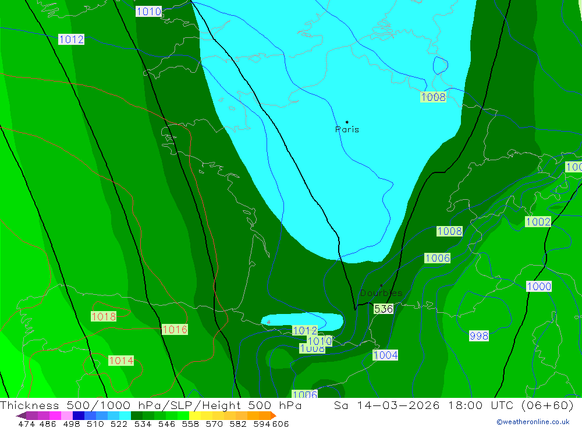This screenshot has width=582, height=427.
Task: Click the 1008 label northeast of Paris
Action: tap(433, 97)
